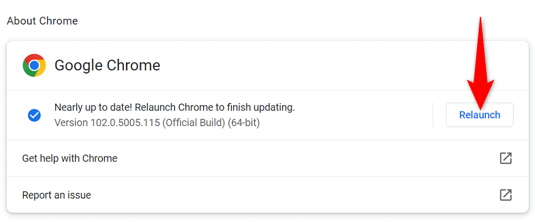Screen dimensions: 535x222
Task: Click the Google Chrome title text
Action: click(107, 66)
